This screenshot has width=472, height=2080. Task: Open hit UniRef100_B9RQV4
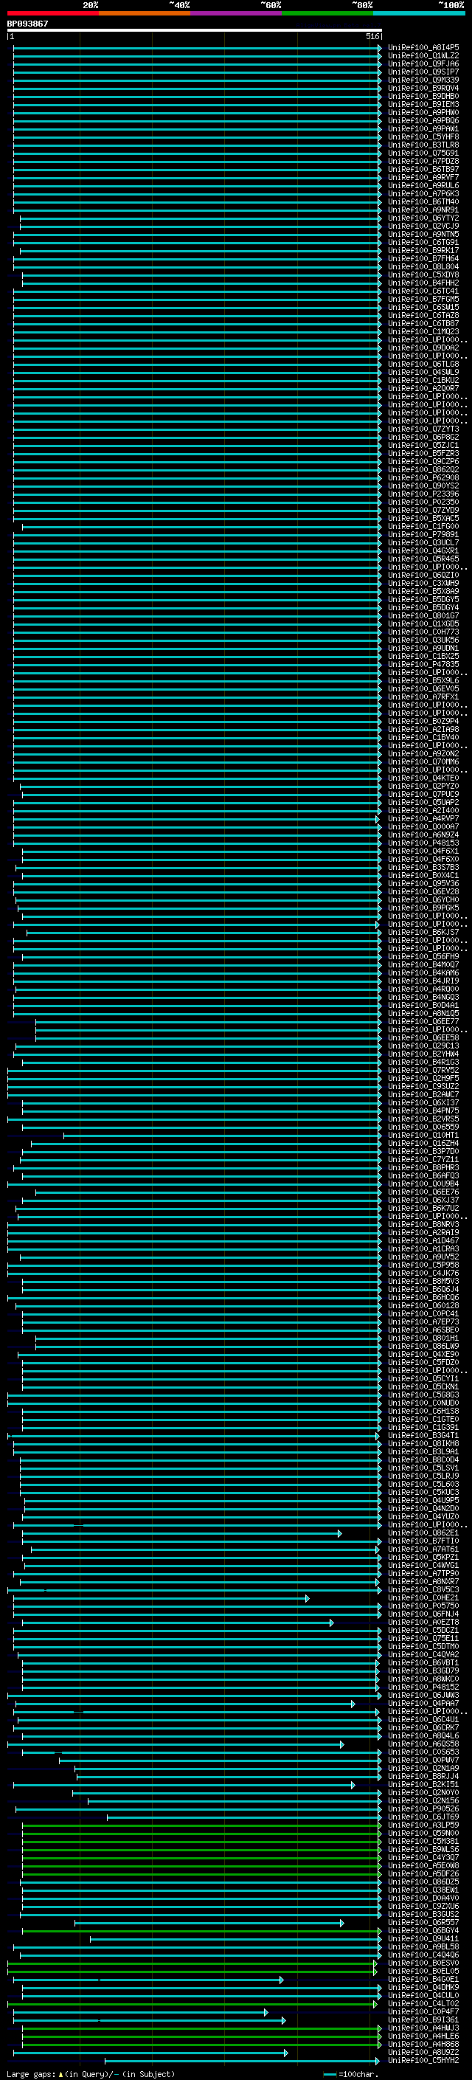pos(423,88)
